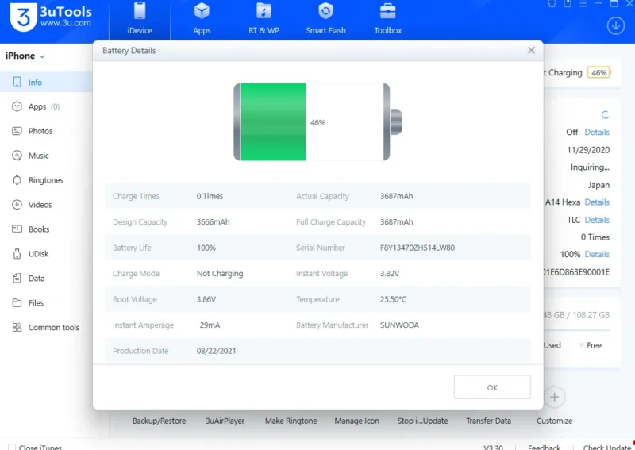Select Charge Mode Not Charging value
This screenshot has height=450, width=635.
pos(220,273)
